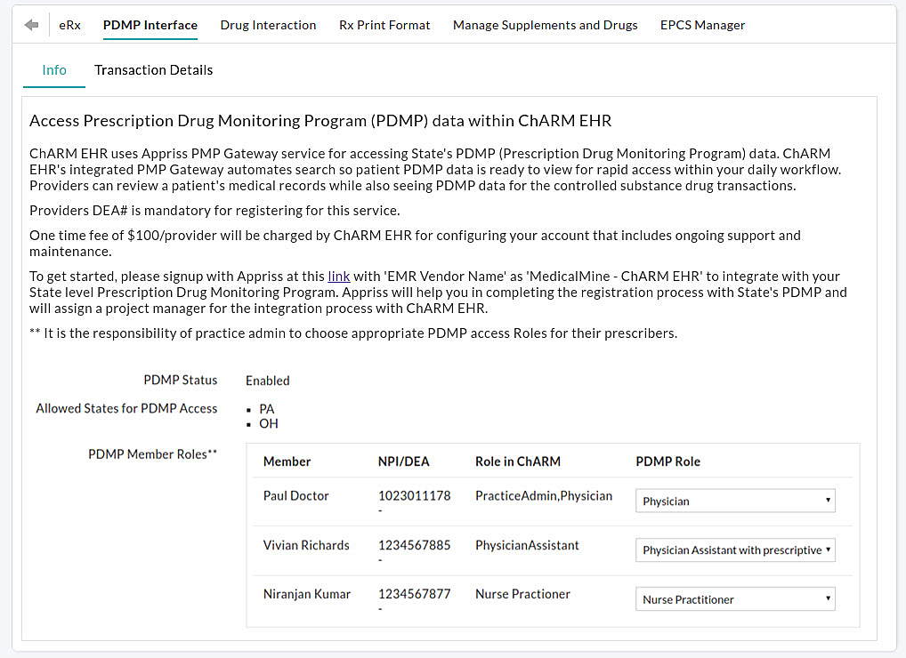Open Vivian Richards' PDMP Role selector
This screenshot has height=658, width=906.
(734, 550)
